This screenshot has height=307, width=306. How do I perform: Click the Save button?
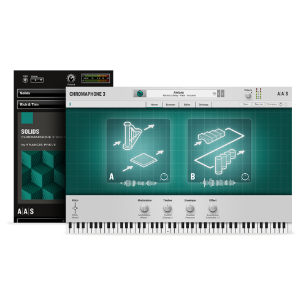[246, 104]
